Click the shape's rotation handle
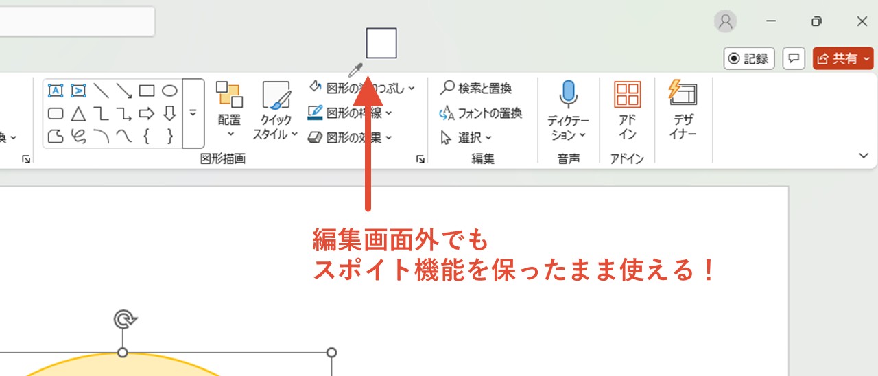878x376 pixels. tap(123, 320)
